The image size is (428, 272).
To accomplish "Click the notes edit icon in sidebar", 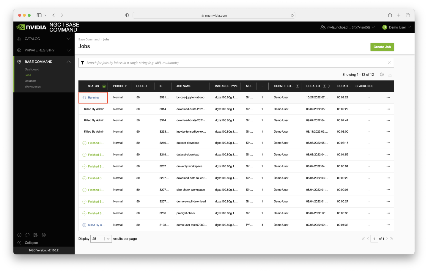I will (35, 235).
